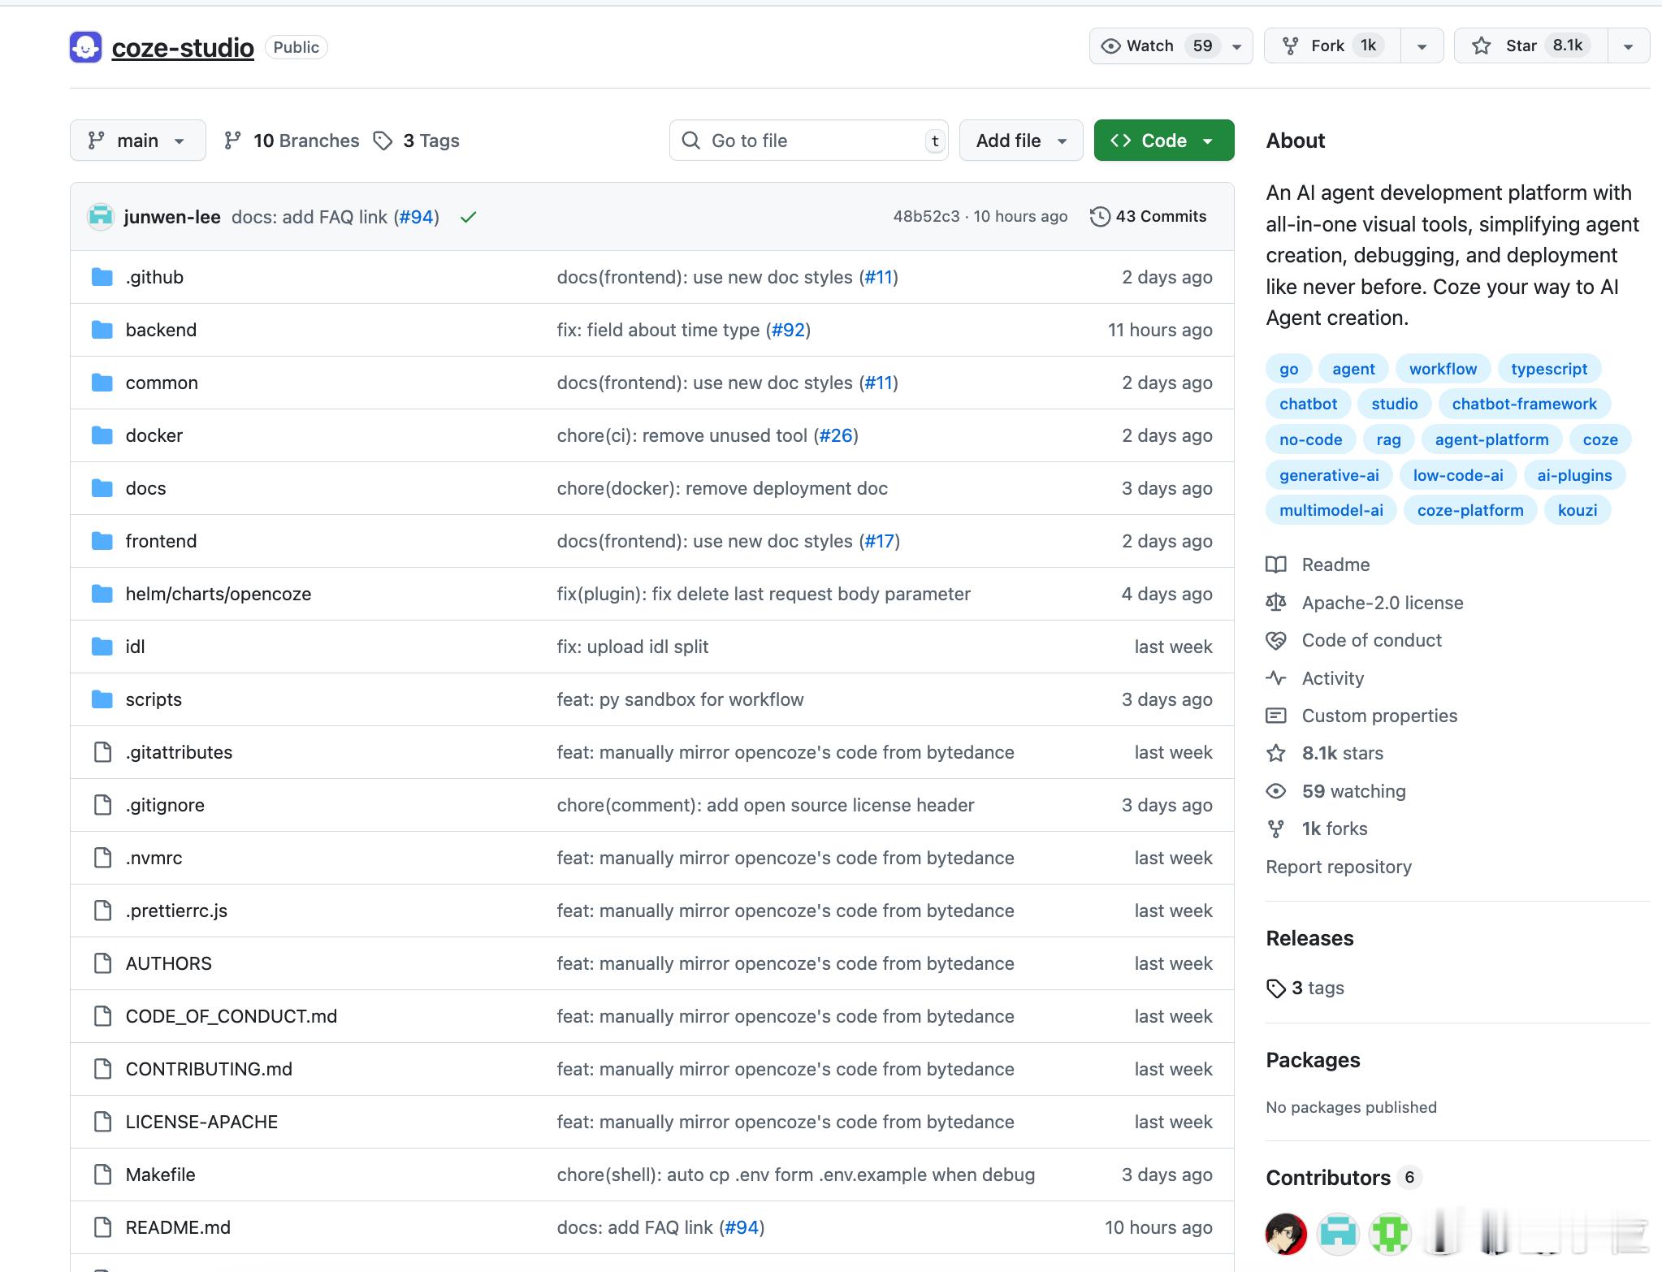Screen dimensions: 1662x1272
Task: Click the Releases tag icon
Action: pyautogui.click(x=1276, y=989)
